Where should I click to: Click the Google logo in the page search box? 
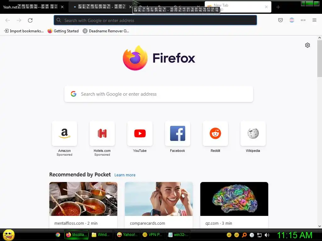point(74,94)
